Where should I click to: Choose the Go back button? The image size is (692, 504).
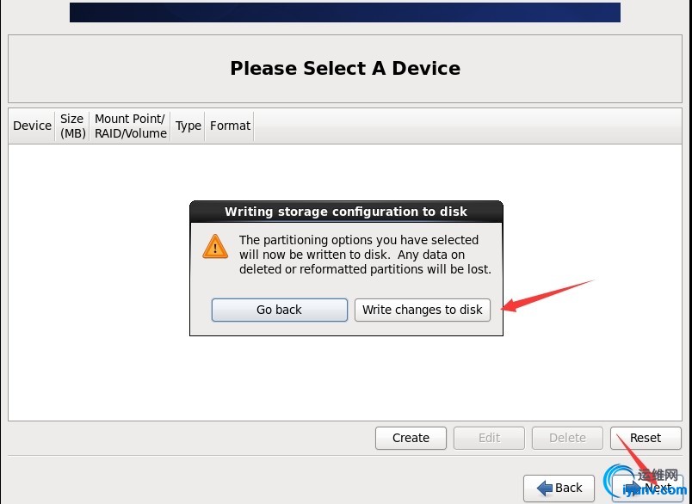coord(280,310)
